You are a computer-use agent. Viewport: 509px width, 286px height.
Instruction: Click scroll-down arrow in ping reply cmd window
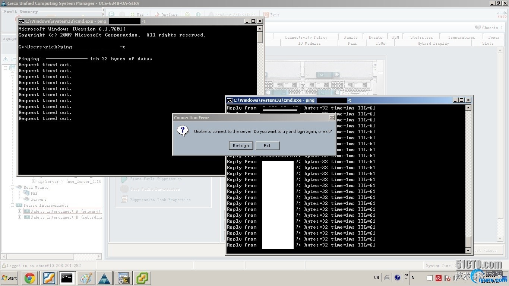[468, 251]
